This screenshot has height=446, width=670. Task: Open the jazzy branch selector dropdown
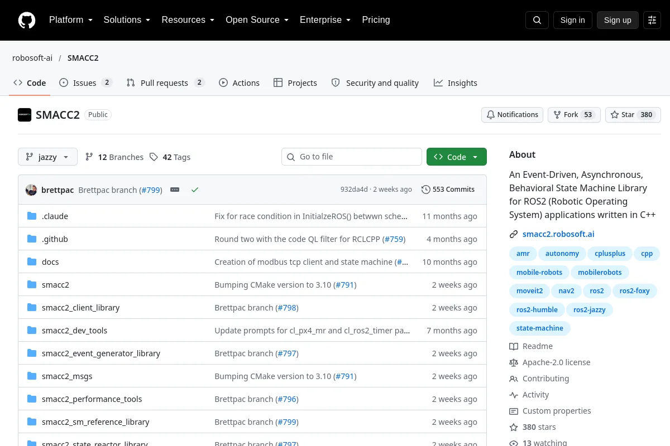pos(47,157)
